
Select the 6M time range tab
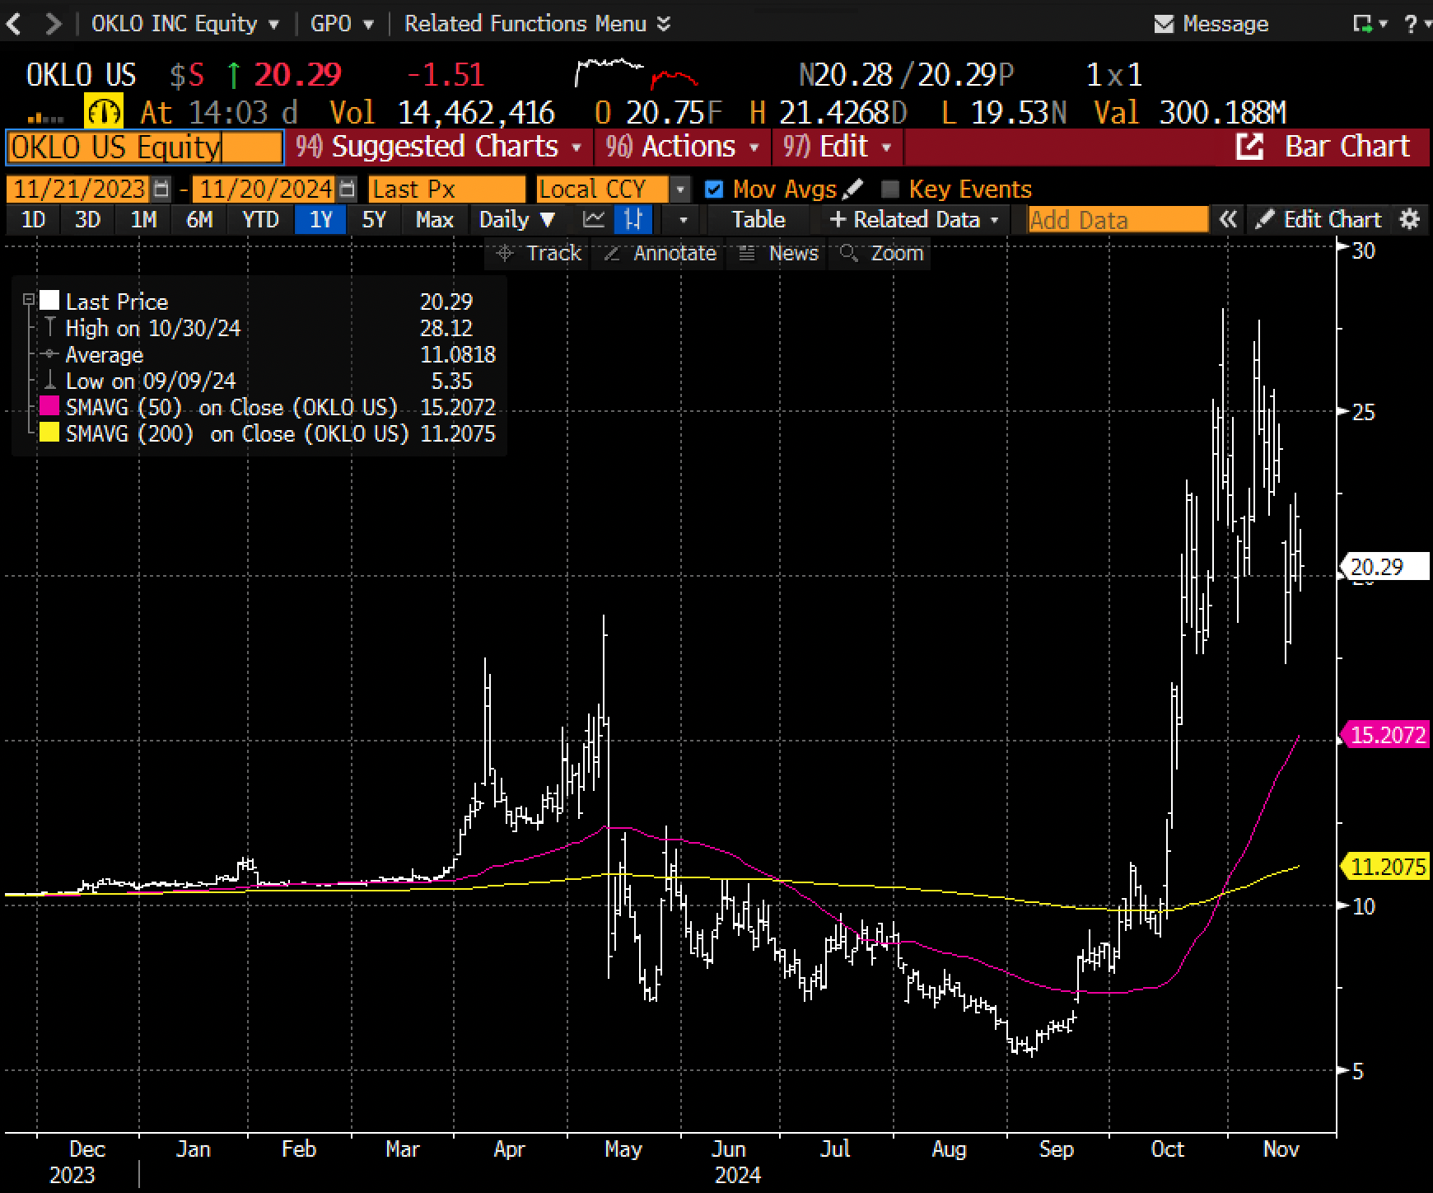(x=199, y=220)
